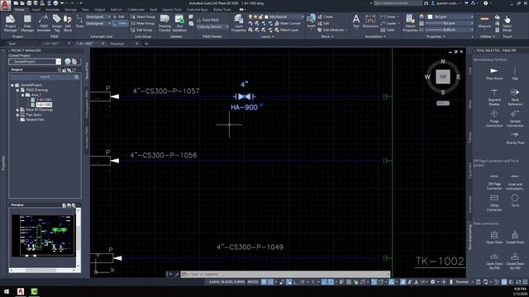Open the Project Manager ribbon tool
This screenshot has width=529, height=297.
click(x=10, y=23)
